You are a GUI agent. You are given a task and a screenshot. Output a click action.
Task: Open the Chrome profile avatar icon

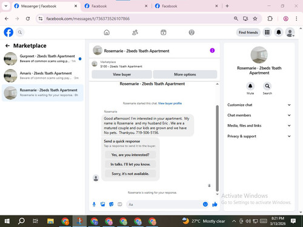coord(285,19)
